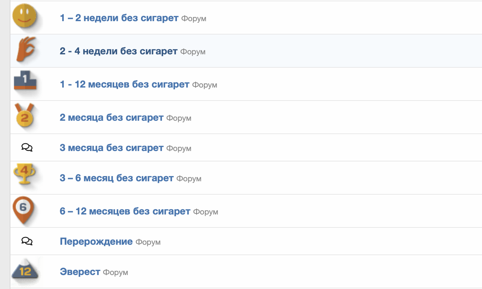Click "Форум" label beside Перерождение title
482x289 pixels.
(x=148, y=242)
